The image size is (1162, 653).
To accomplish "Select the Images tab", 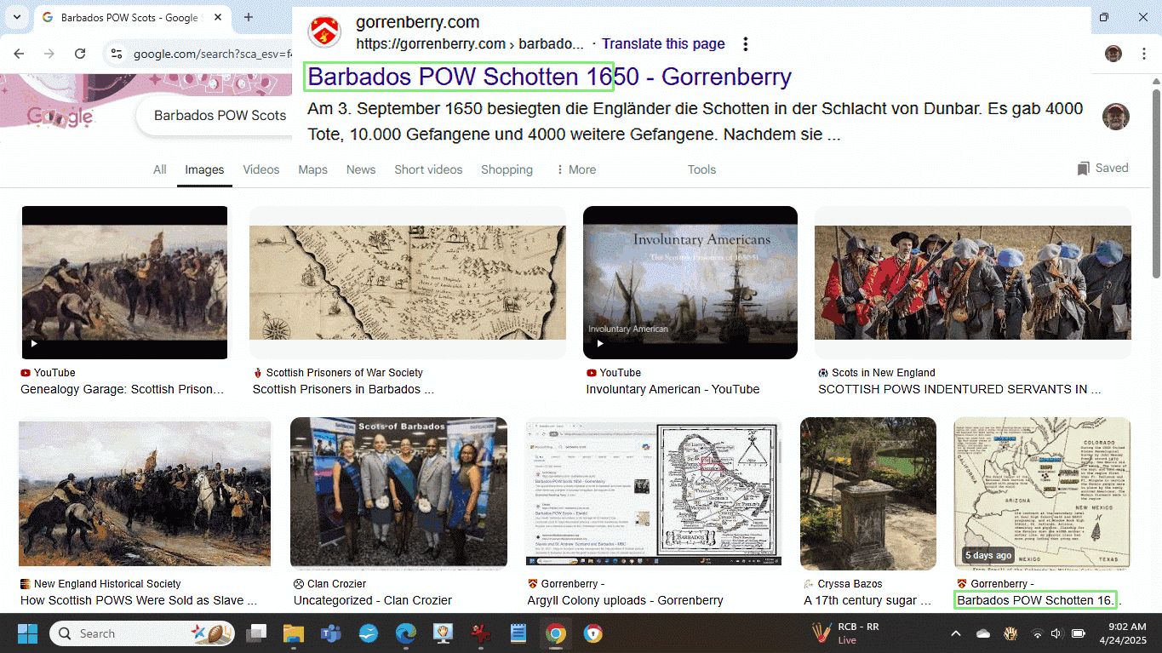I will (204, 169).
